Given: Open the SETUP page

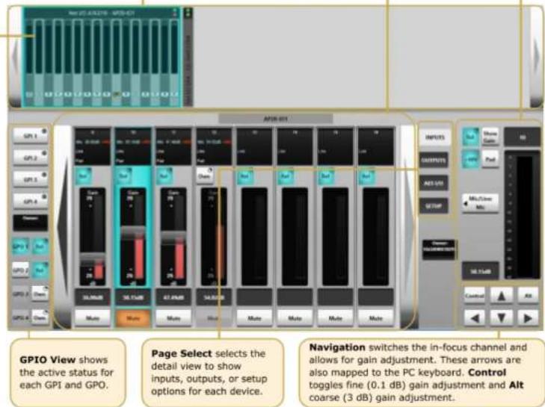Looking at the screenshot, I should pos(434,205).
